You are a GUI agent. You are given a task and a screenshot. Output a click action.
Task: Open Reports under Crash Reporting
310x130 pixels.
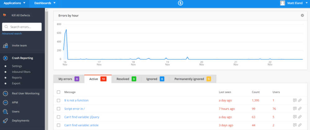pos(17,77)
